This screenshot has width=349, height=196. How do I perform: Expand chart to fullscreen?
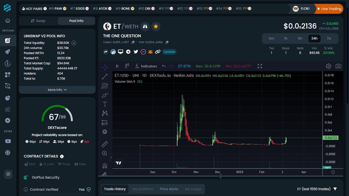click(260, 66)
